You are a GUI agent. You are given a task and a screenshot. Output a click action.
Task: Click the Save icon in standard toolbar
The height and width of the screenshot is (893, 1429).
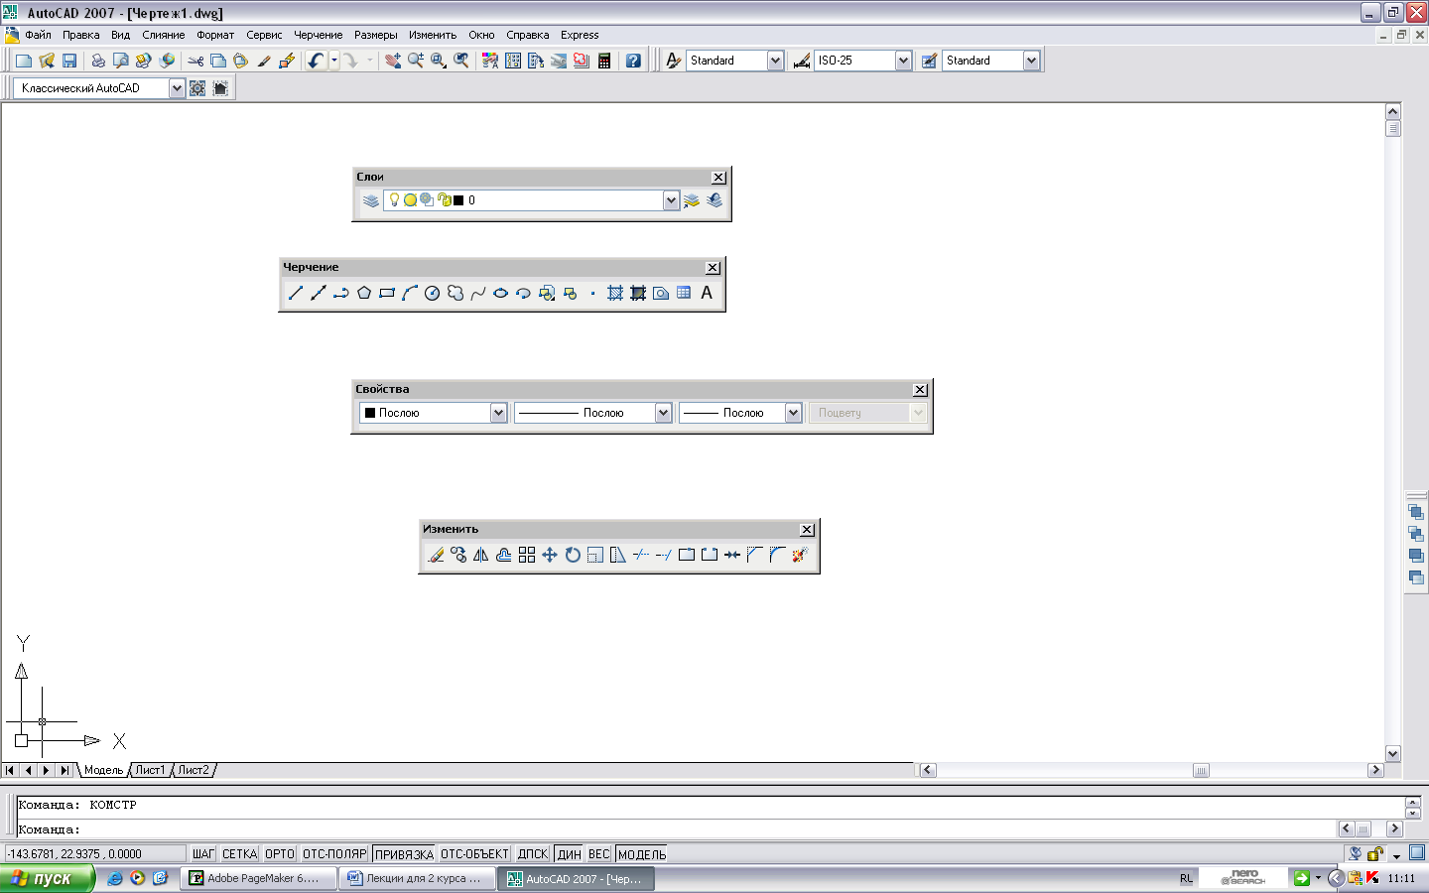pyautogui.click(x=69, y=61)
